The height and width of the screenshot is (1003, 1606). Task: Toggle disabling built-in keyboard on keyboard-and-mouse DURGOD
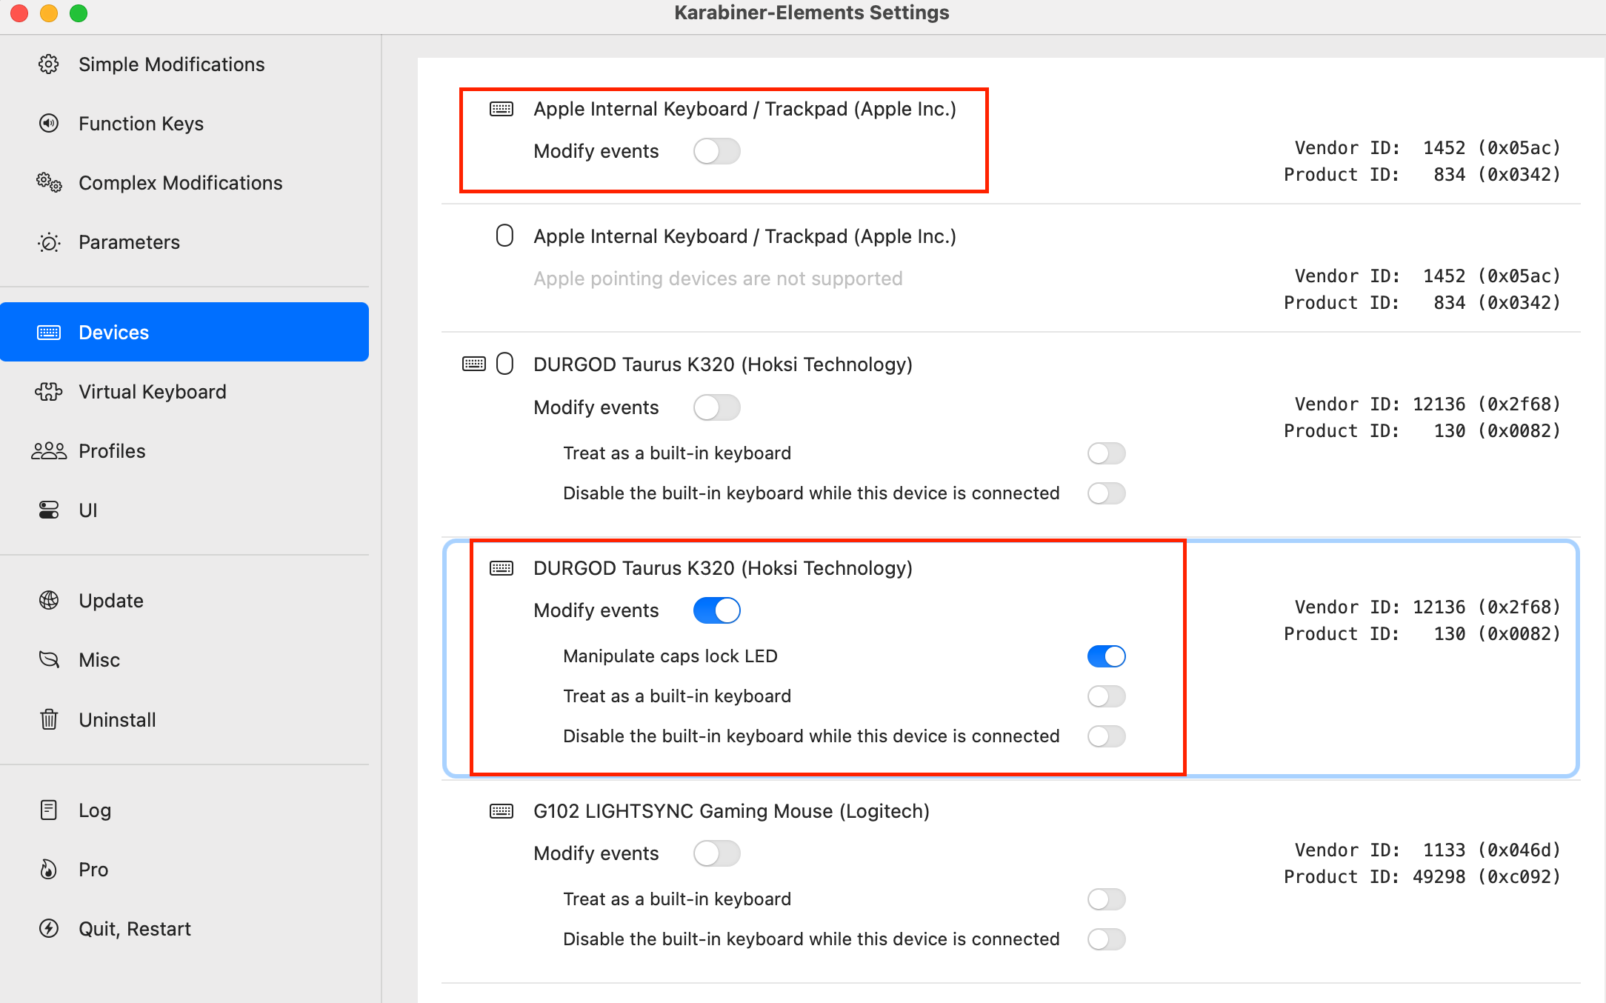click(x=1107, y=493)
